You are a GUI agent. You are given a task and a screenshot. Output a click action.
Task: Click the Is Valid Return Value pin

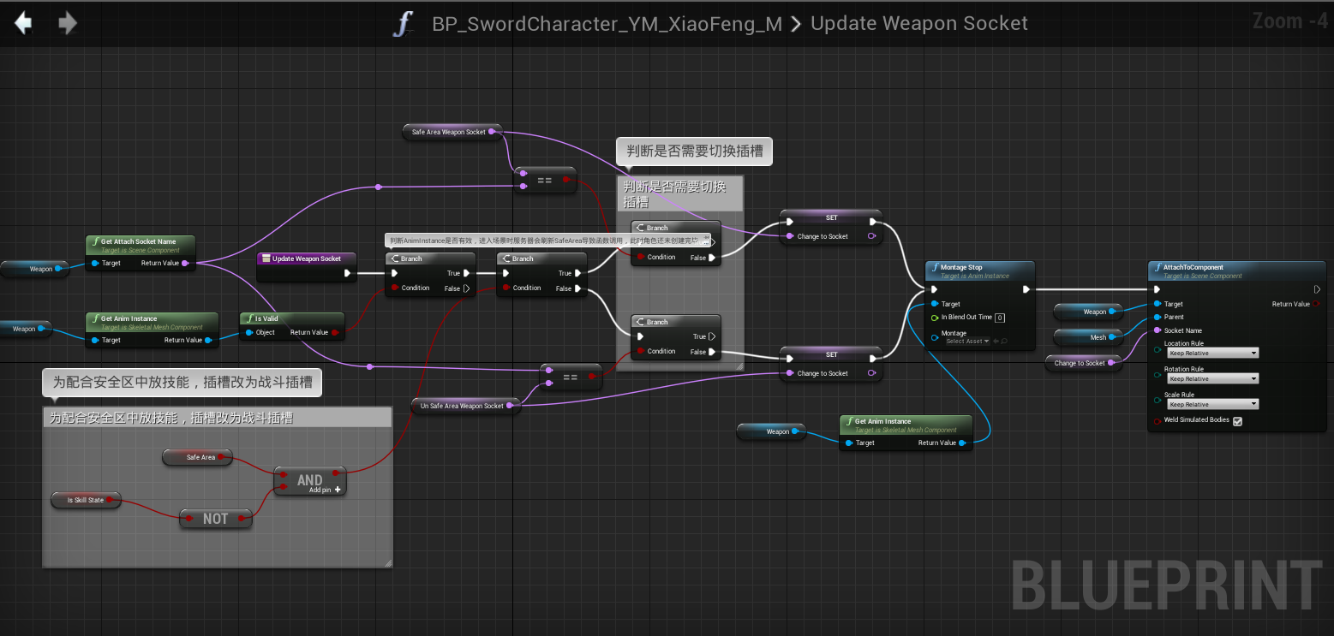click(x=335, y=332)
